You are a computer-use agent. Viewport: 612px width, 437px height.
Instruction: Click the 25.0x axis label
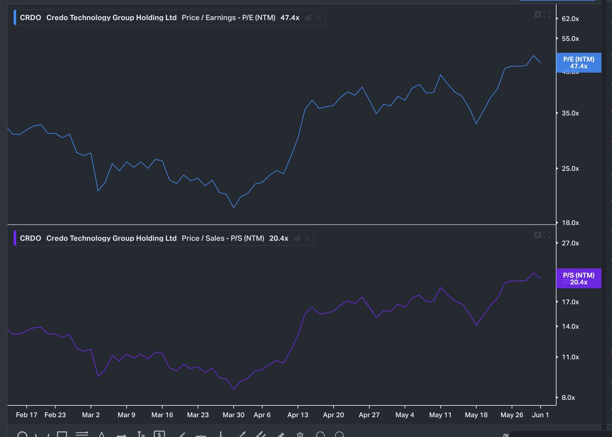[570, 169]
